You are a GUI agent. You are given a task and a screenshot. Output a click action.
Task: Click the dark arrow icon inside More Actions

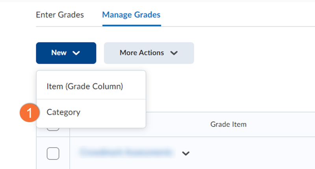coord(174,53)
